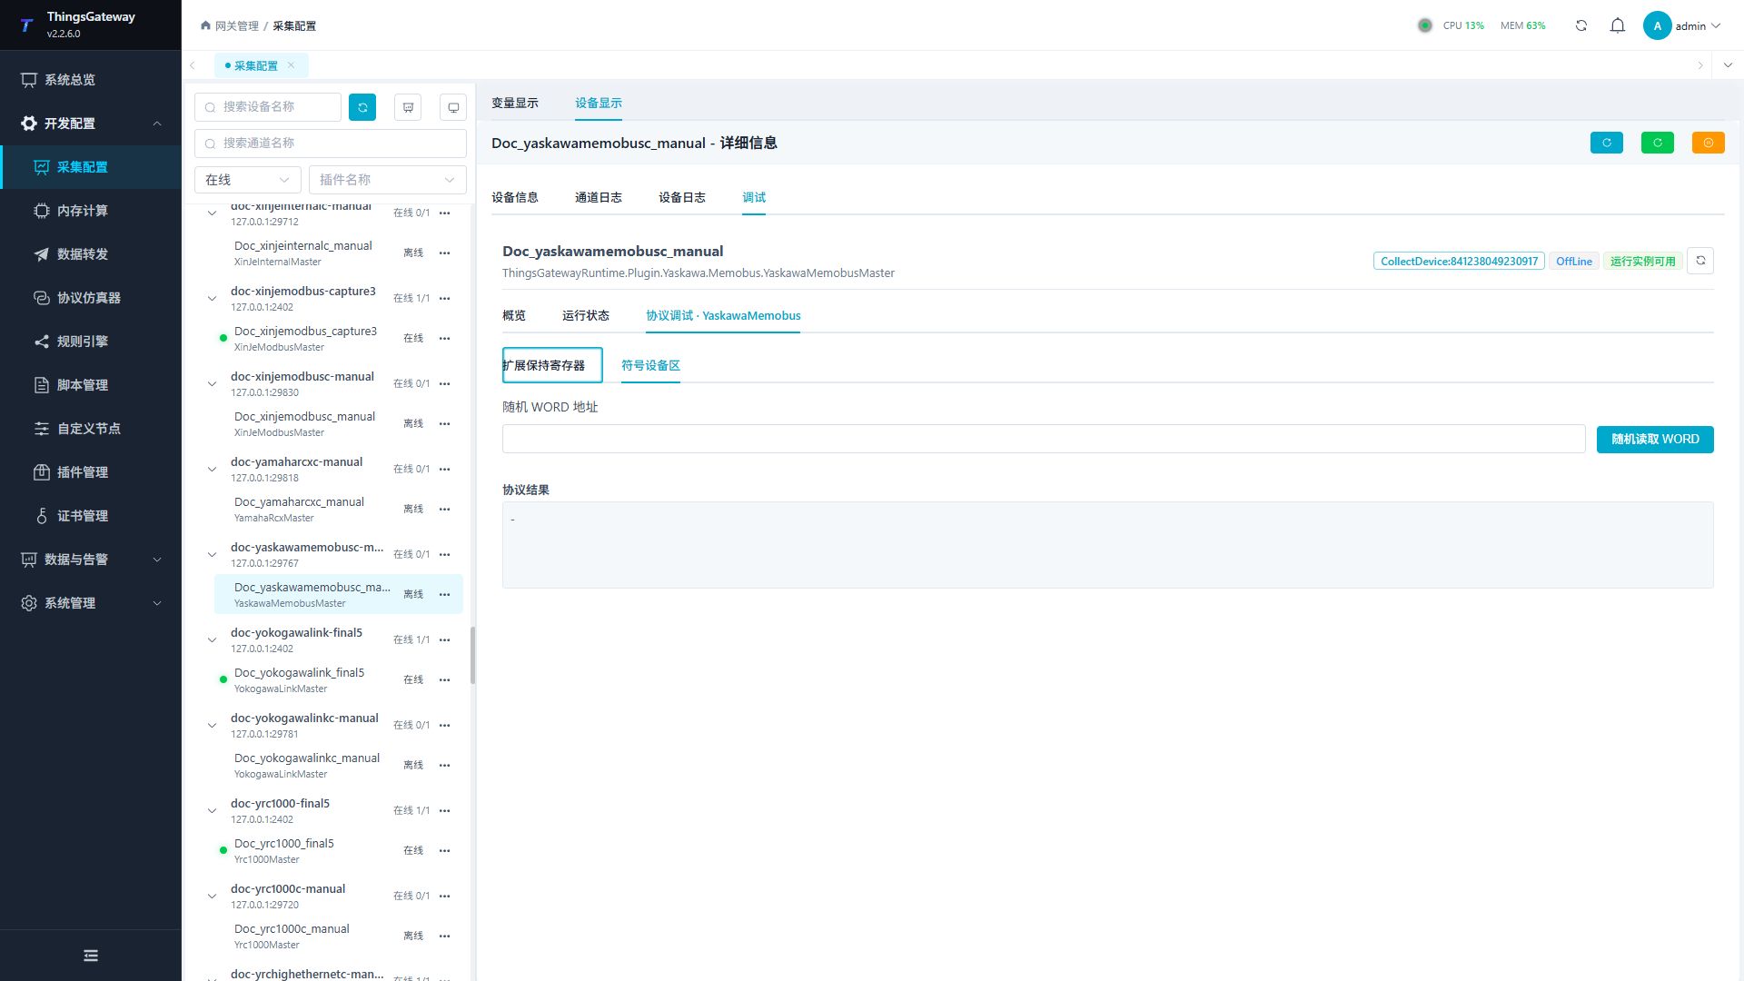Image resolution: width=1744 pixels, height=981 pixels.
Task: Open the notifications bell
Action: point(1618,25)
